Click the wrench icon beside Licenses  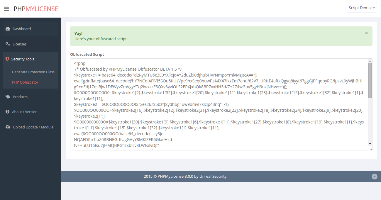7,44
